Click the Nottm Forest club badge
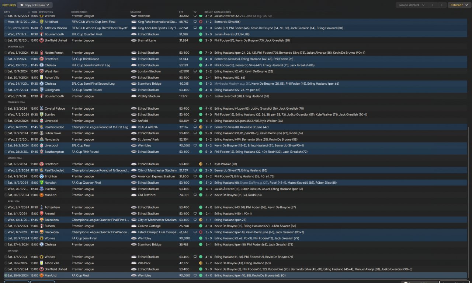This screenshot has width=472, height=283. 41,53
